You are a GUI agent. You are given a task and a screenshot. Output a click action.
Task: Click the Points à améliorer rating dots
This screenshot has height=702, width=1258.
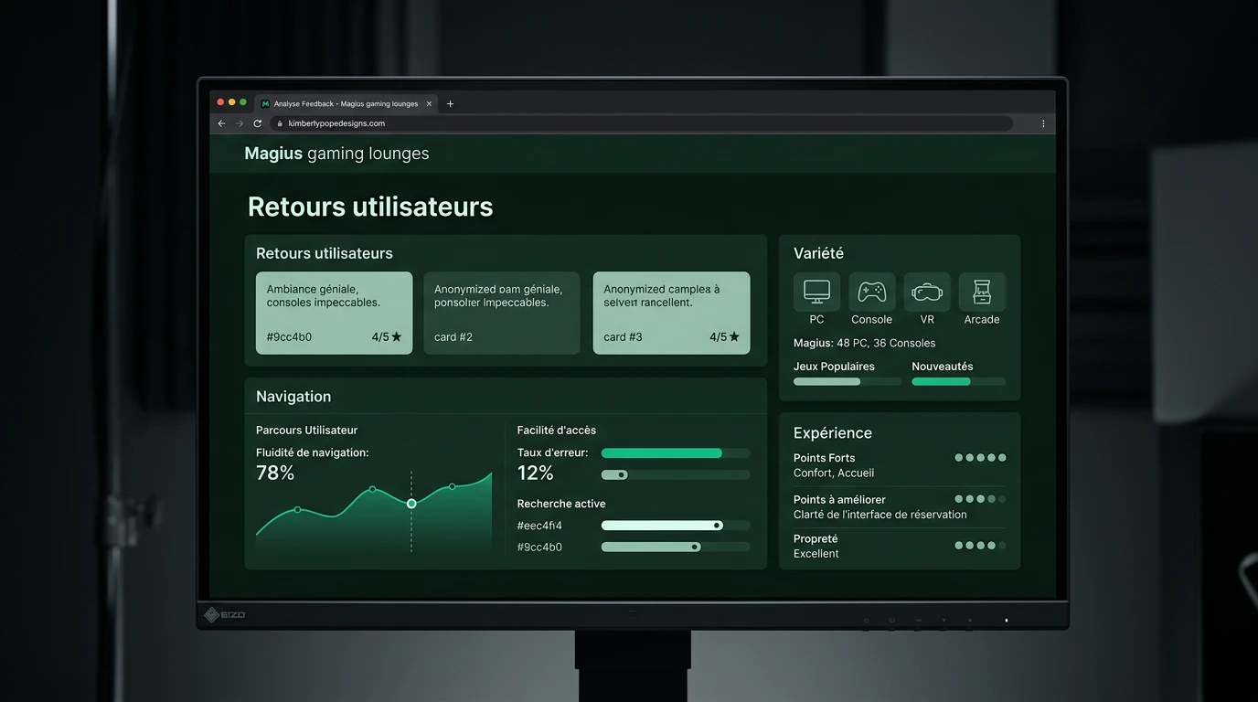point(980,499)
